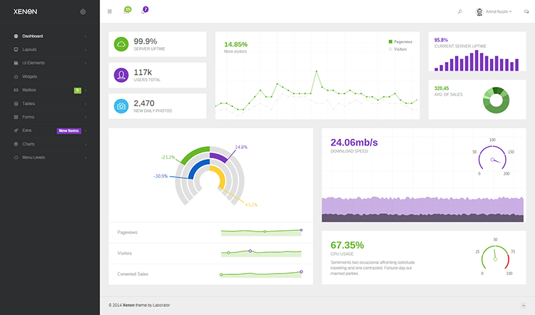Click the blue camera daily photos icon
Viewport: 535px width, 315px height.
(121, 106)
